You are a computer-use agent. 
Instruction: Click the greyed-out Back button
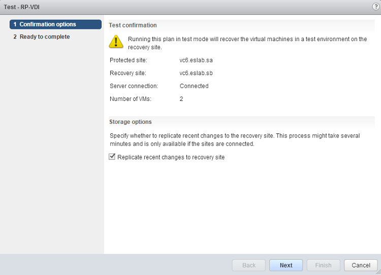click(248, 265)
